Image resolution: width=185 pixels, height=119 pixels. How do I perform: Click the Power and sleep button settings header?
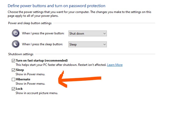(x=30, y=23)
